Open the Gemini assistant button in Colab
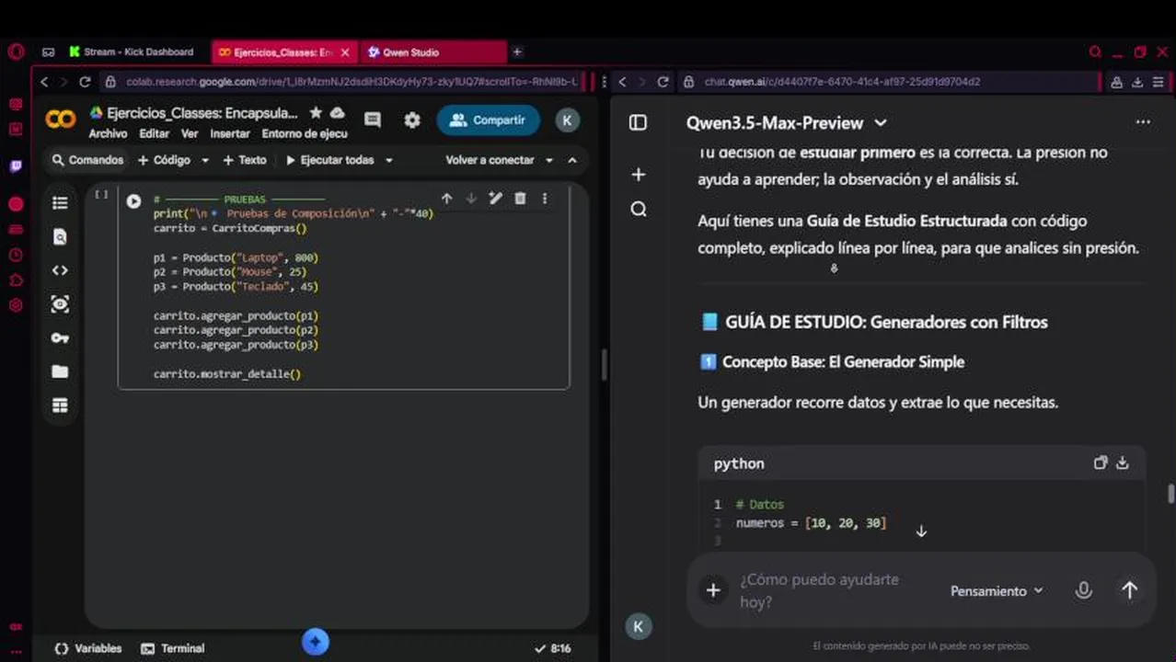Image resolution: width=1176 pixels, height=662 pixels. [315, 642]
